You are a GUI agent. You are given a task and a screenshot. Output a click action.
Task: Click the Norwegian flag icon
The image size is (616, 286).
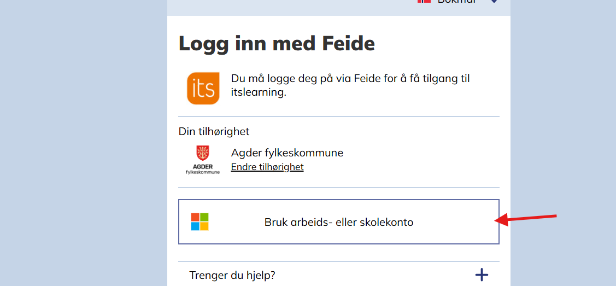point(424,2)
